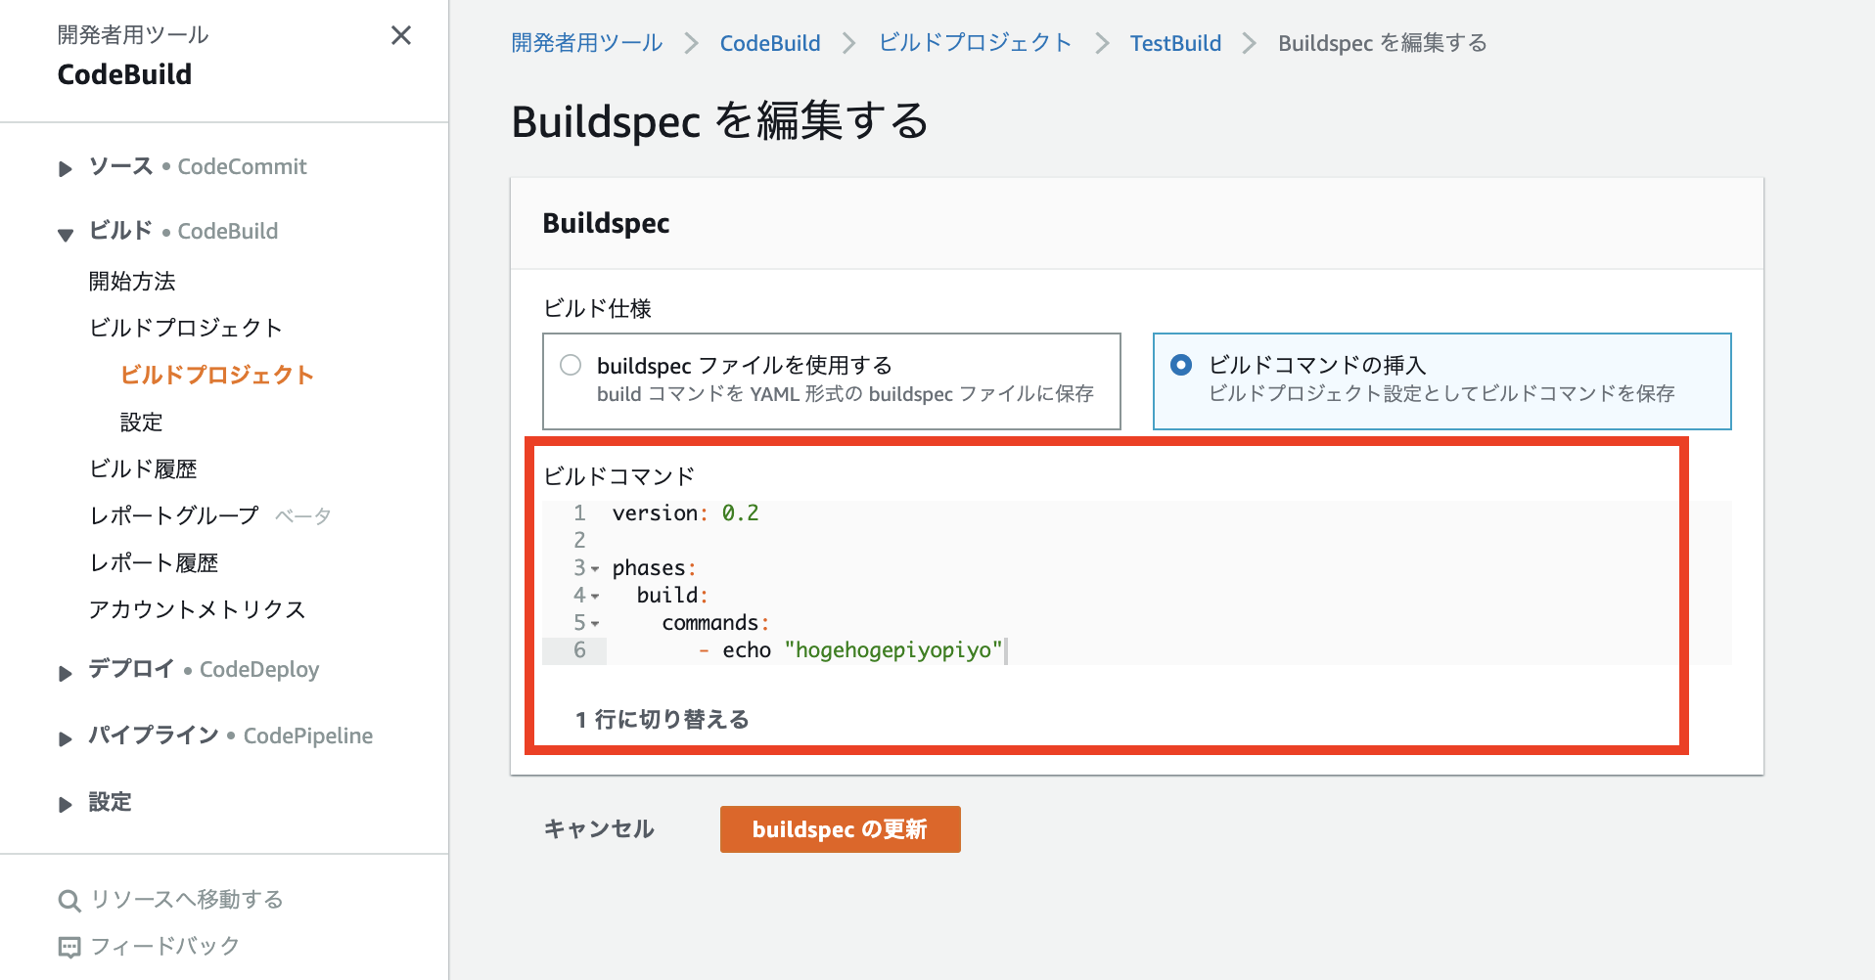1875x980 pixels.
Task: Focus the リソースへ移動する search field
Action: (187, 899)
